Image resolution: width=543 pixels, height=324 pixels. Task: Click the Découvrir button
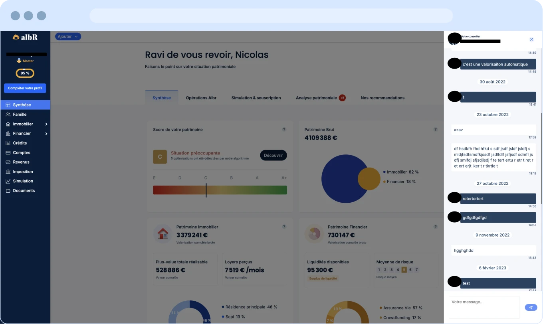[x=273, y=155]
